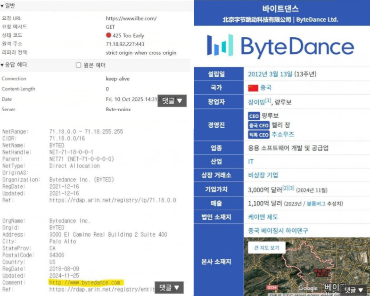This screenshot has width=370, height=296.
Task: Click the 큰 지도 보기 map button
Action: (267, 248)
